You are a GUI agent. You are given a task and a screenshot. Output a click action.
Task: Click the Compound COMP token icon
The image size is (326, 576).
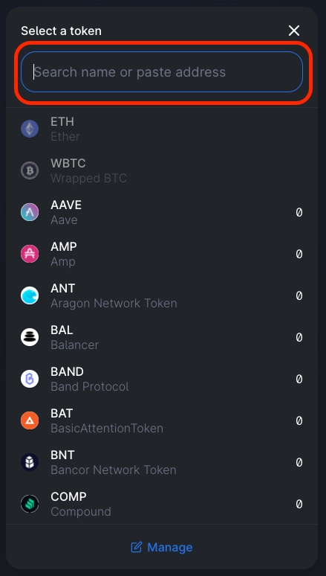(x=30, y=504)
